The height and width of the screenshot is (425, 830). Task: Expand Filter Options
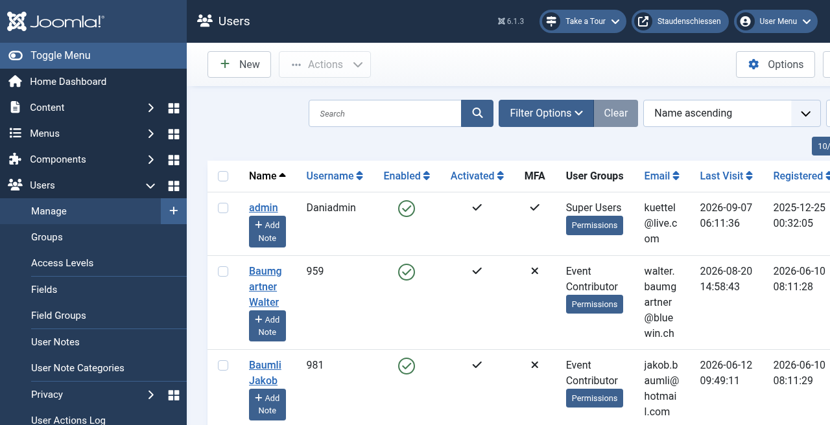tap(546, 113)
